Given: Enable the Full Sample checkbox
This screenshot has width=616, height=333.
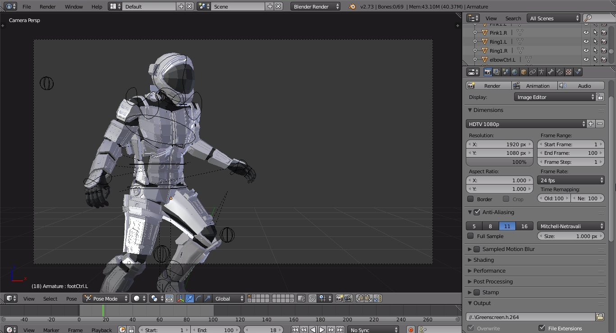Looking at the screenshot, I should [x=471, y=236].
